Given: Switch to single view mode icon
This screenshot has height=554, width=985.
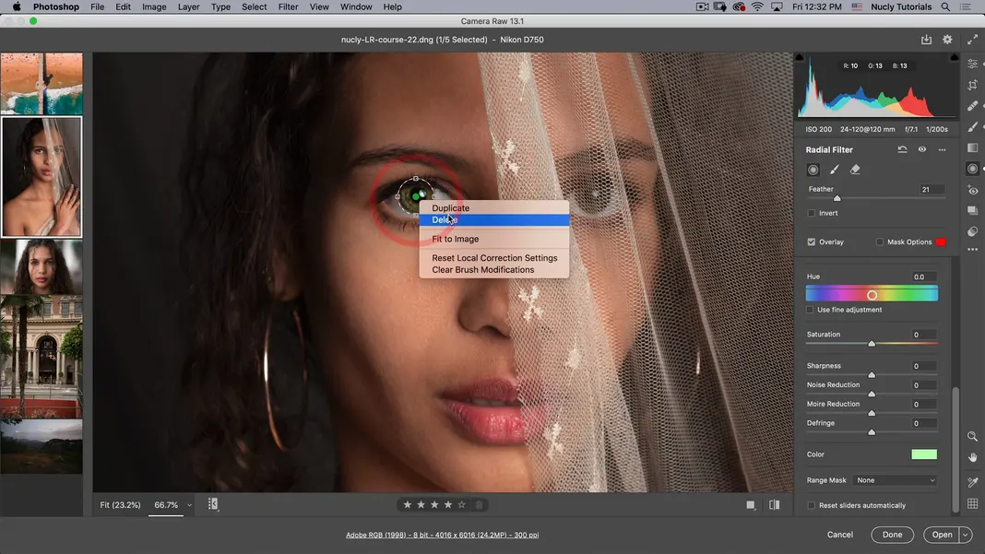Looking at the screenshot, I should (751, 505).
